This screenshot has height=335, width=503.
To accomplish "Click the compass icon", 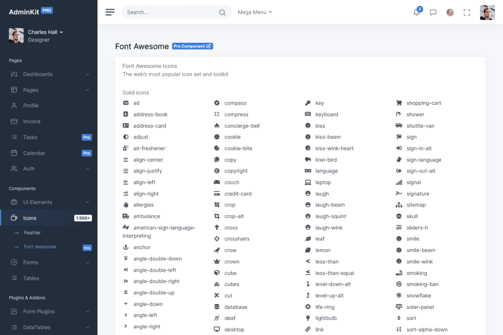I will [217, 103].
